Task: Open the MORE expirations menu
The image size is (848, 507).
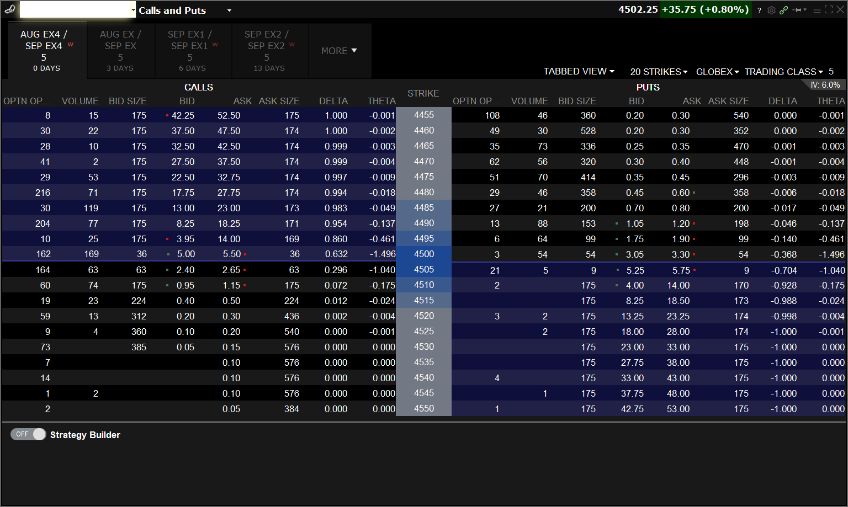Action: coord(339,51)
